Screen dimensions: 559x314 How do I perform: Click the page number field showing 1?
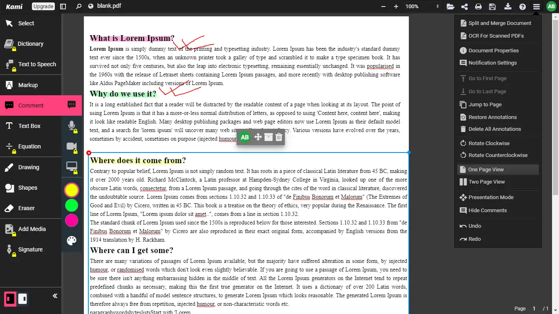(x=534, y=309)
